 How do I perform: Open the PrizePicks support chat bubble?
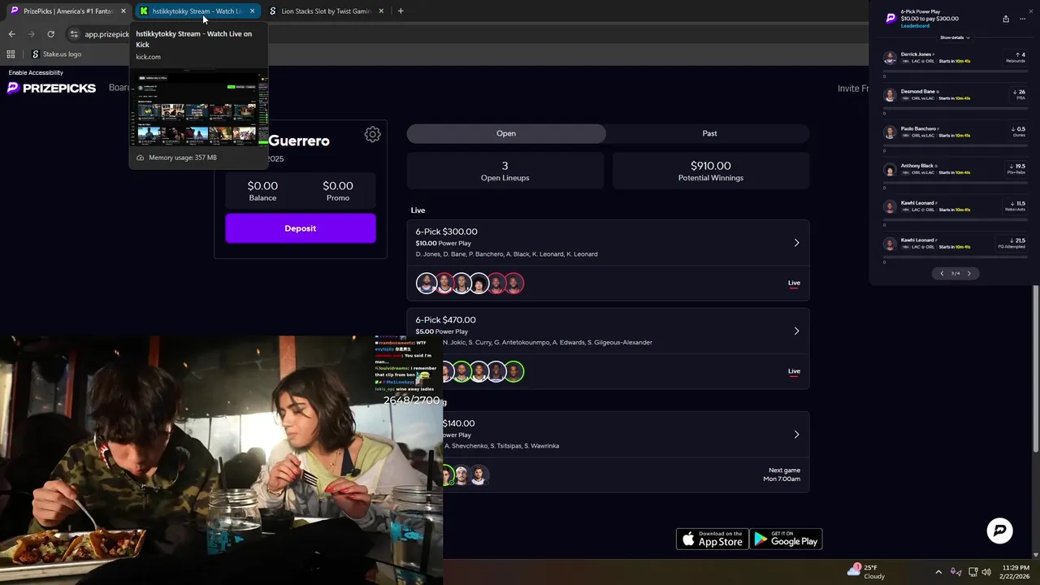(x=999, y=531)
